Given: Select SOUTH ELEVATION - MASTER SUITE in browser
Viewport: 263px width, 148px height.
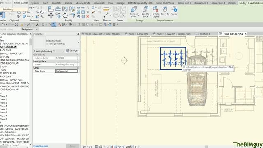Looking at the screenshot, I should coord(14,139).
